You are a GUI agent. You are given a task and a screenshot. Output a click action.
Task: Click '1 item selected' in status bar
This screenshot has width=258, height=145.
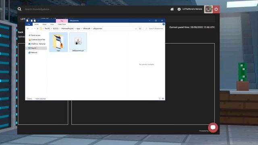pyautogui.click(x=40, y=99)
